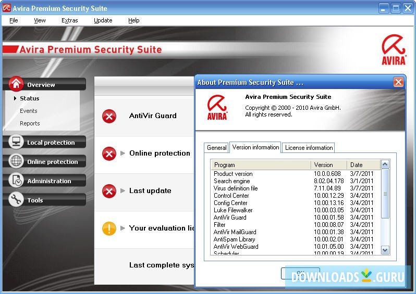Open the View menu
Image resolution: width=416 pixels, height=294 pixels.
tap(40, 20)
